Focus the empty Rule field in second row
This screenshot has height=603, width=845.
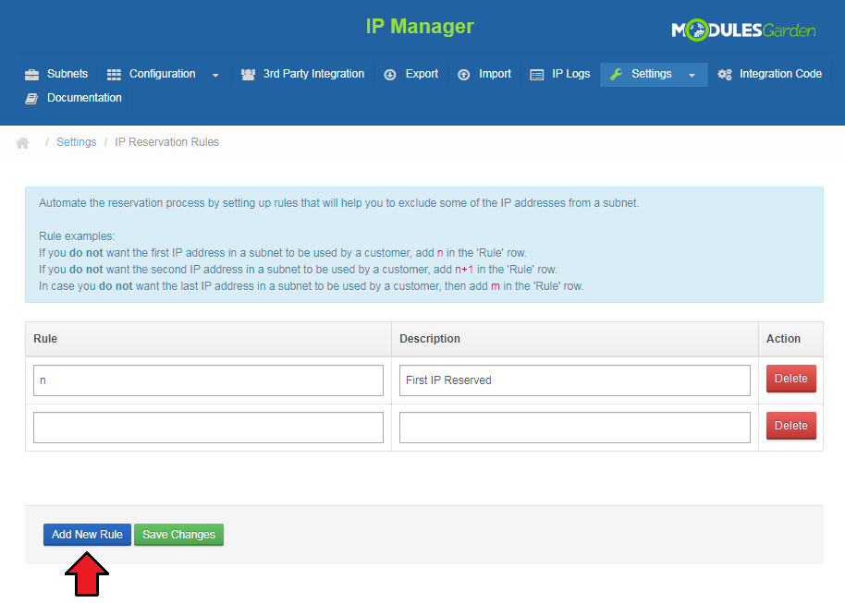(208, 428)
